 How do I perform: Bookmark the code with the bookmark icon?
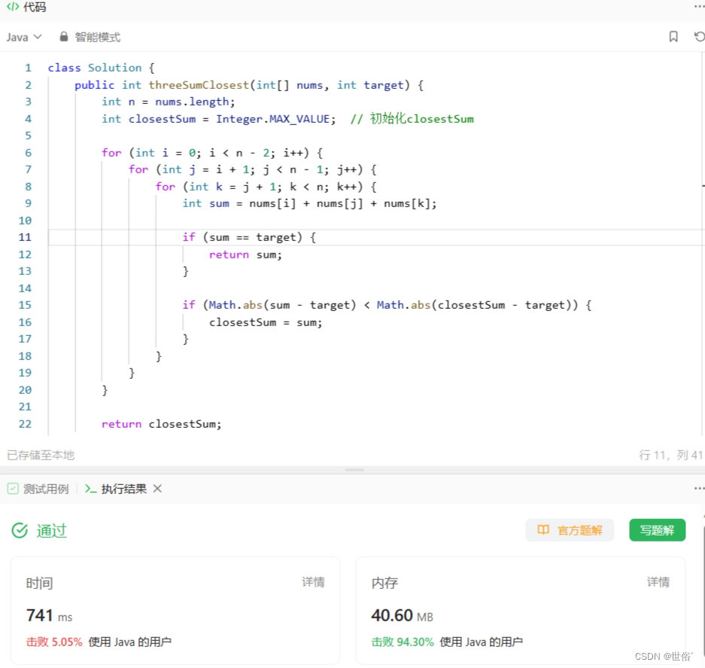pyautogui.click(x=673, y=36)
